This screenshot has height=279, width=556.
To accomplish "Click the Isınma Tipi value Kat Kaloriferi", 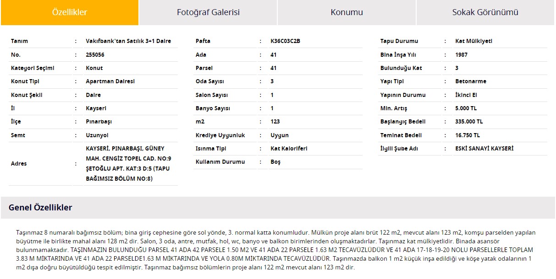I will click(x=289, y=149).
